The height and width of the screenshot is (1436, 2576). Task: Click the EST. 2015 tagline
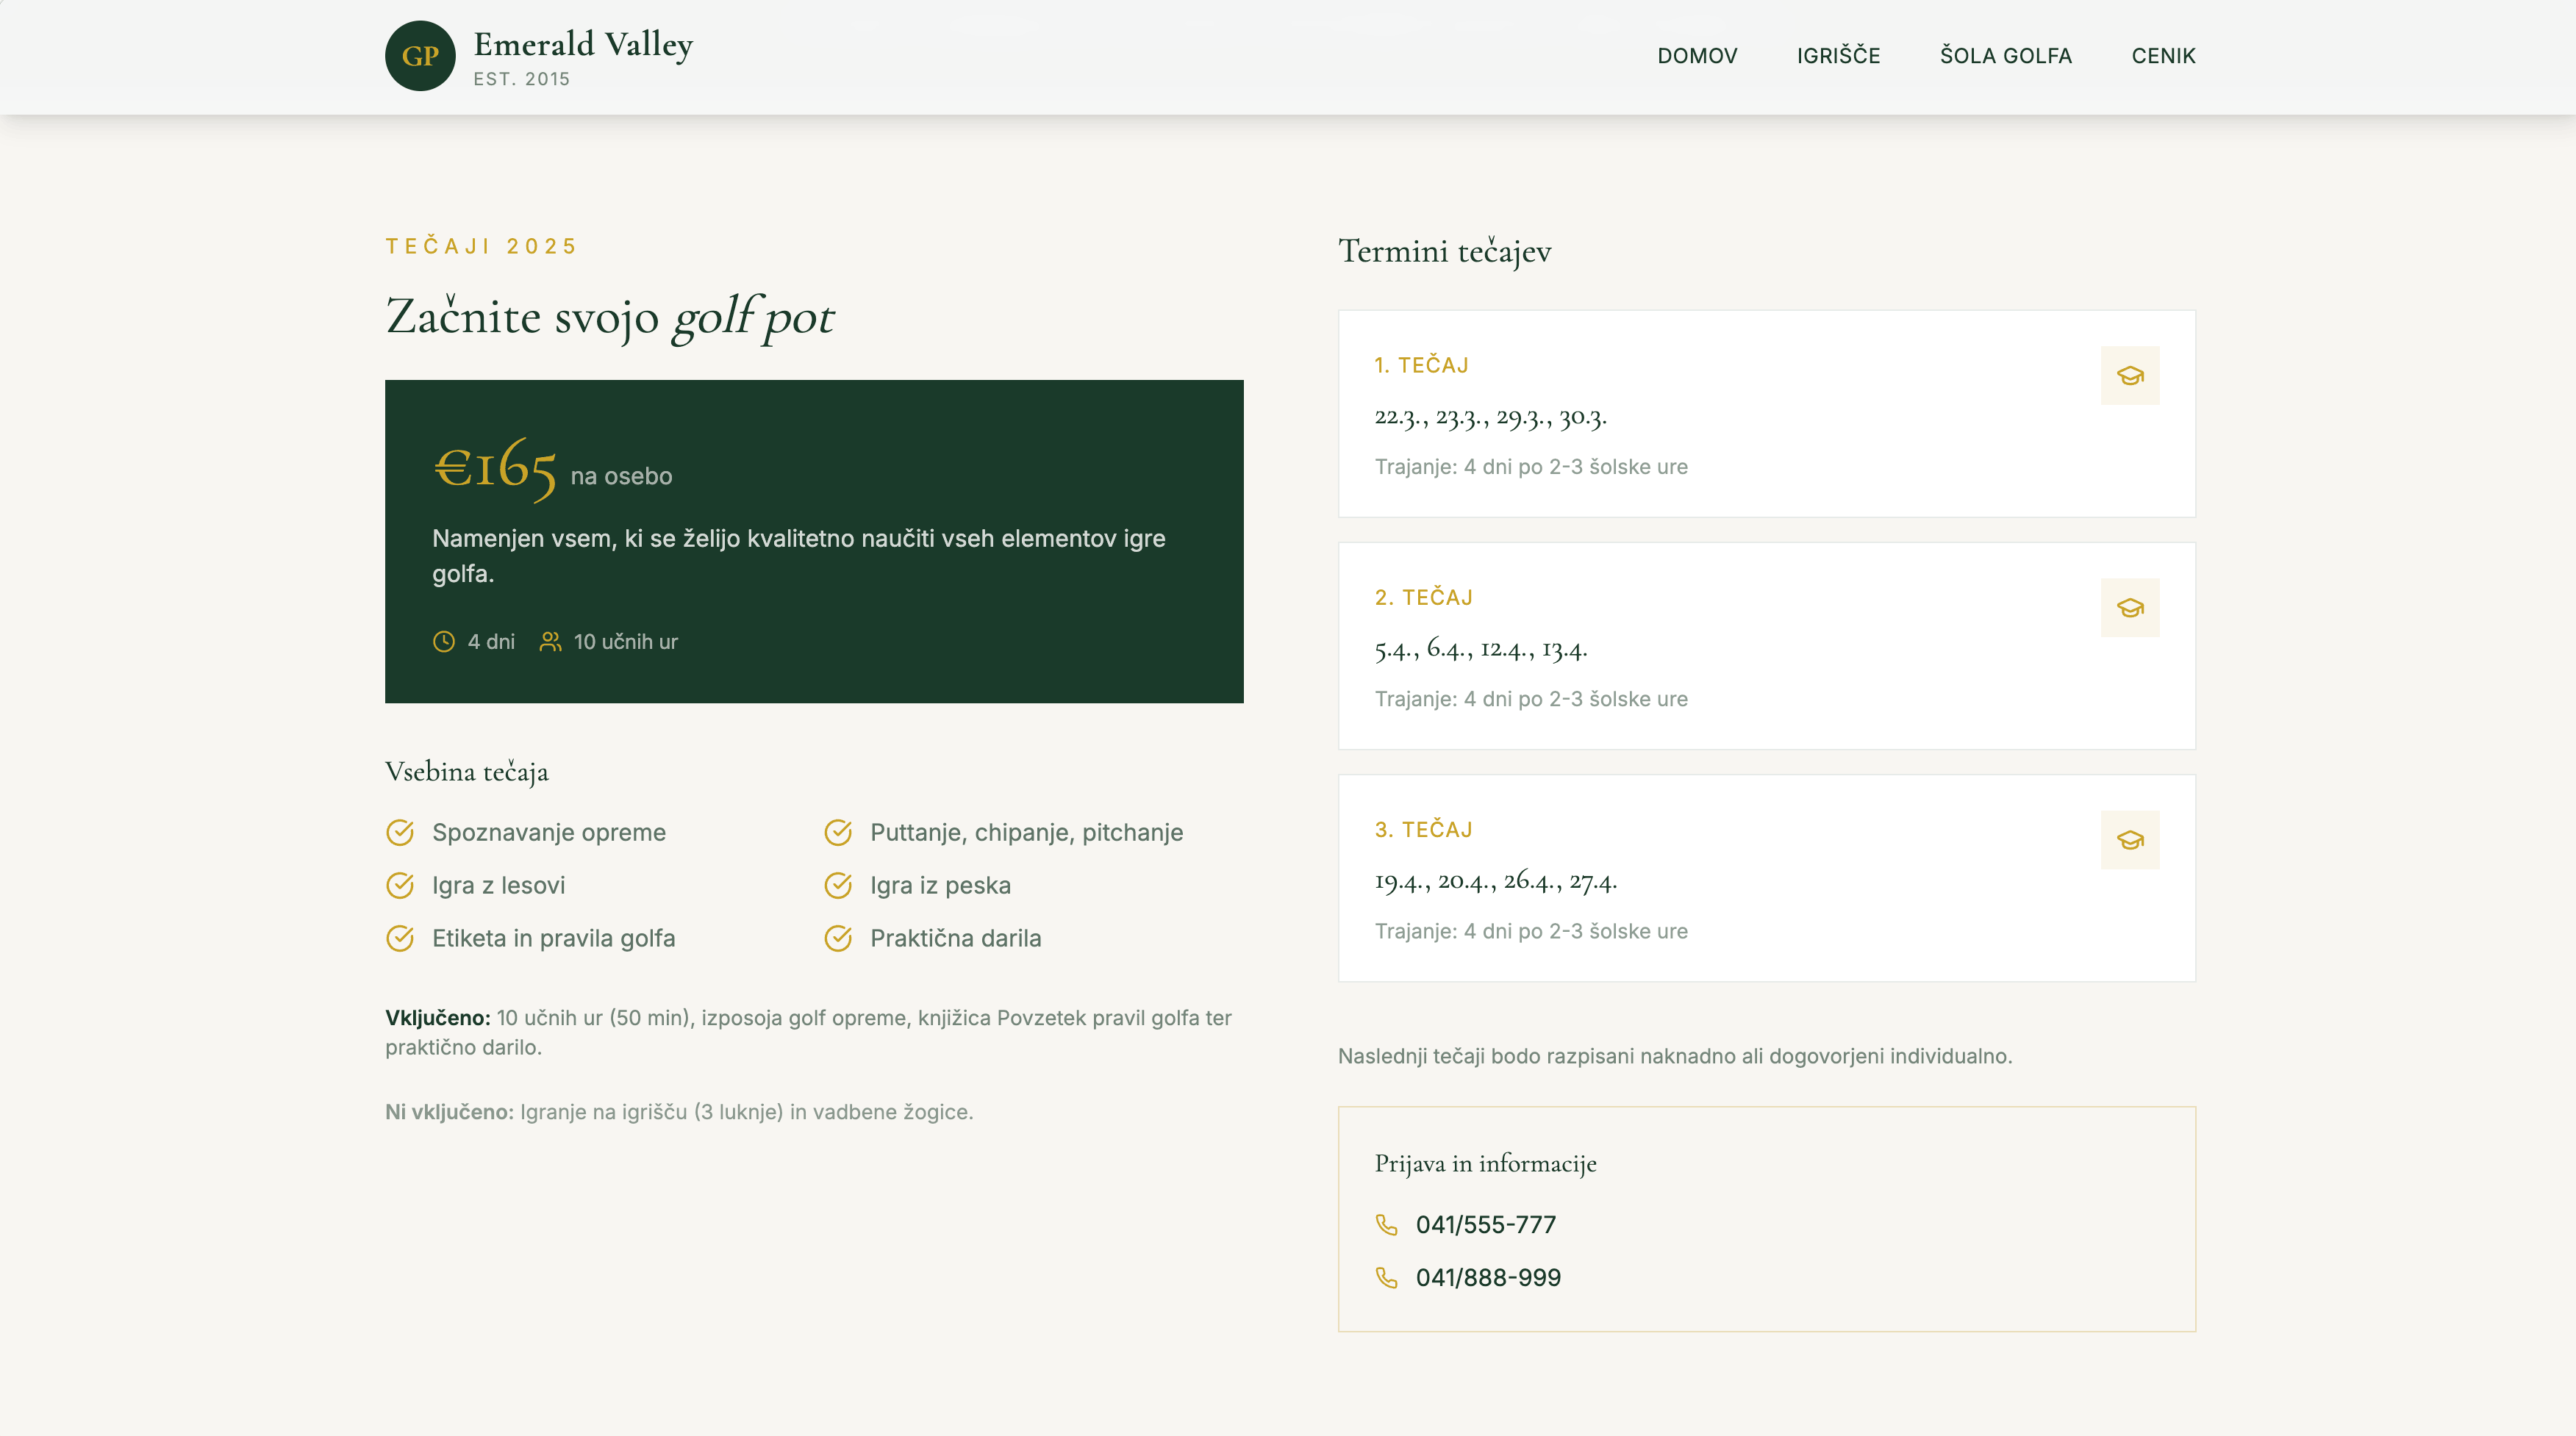pos(522,79)
